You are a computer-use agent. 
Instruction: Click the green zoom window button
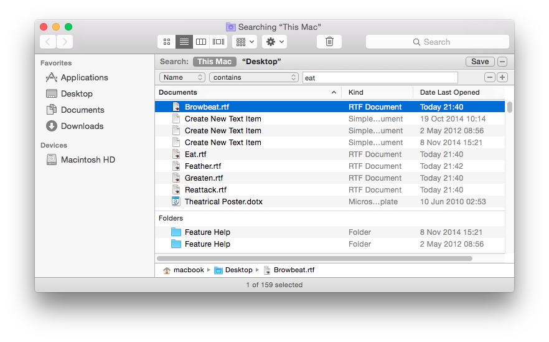tap(68, 27)
